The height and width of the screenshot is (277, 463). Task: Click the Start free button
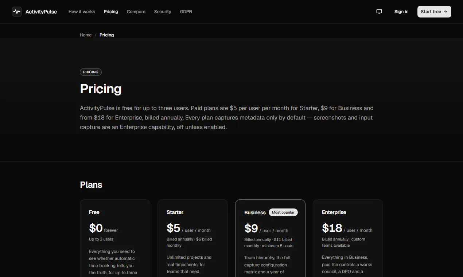click(434, 12)
